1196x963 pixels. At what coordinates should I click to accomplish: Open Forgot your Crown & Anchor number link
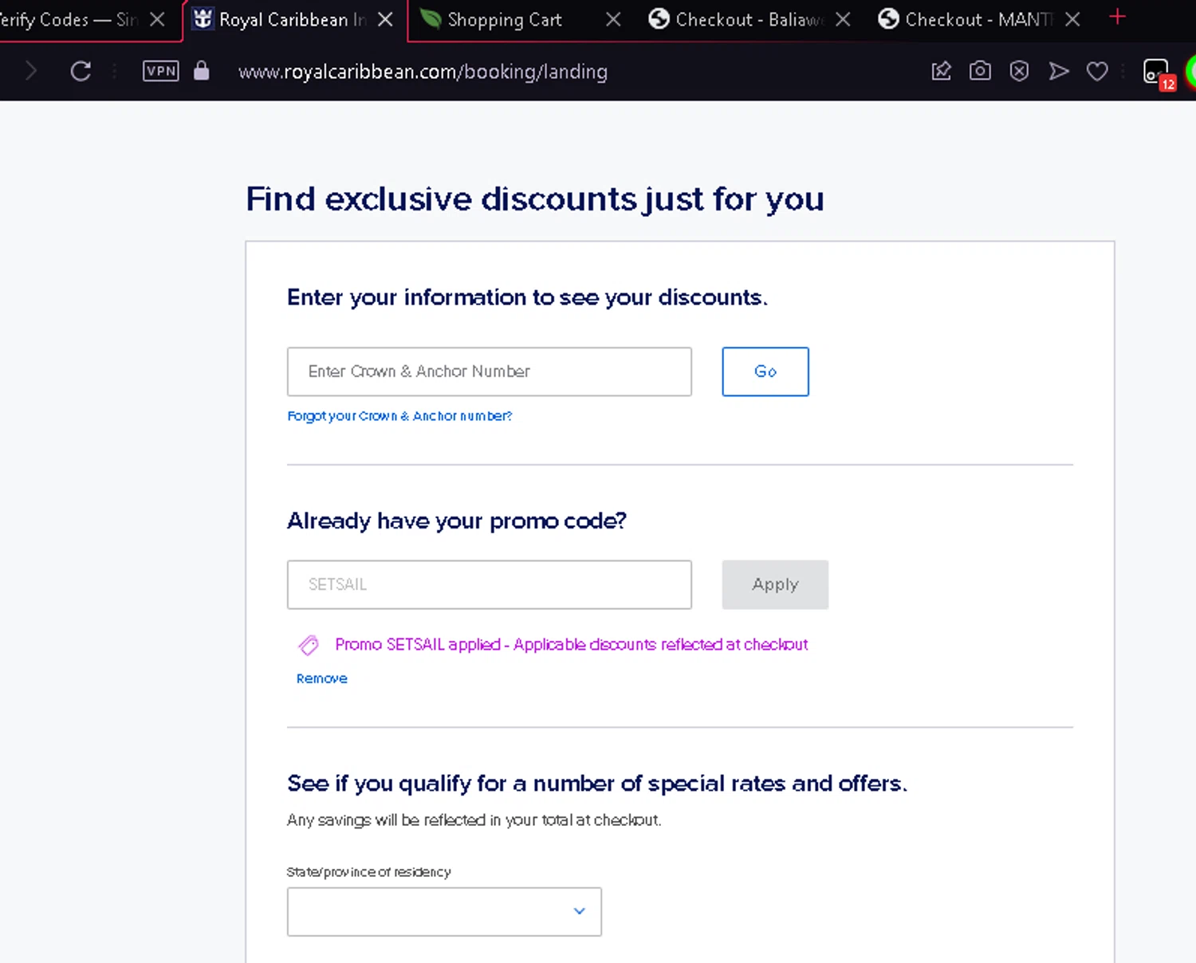click(x=399, y=416)
